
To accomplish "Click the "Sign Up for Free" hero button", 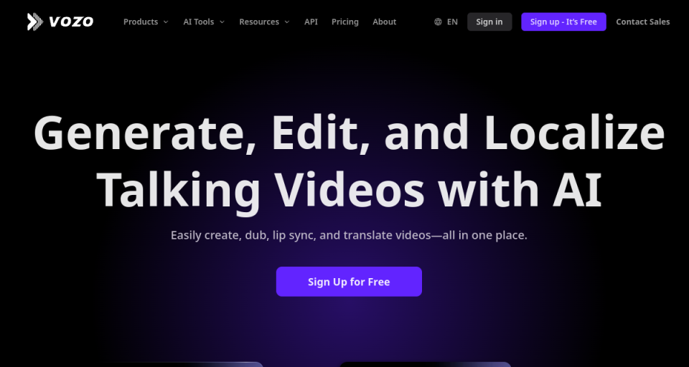I will tap(349, 282).
